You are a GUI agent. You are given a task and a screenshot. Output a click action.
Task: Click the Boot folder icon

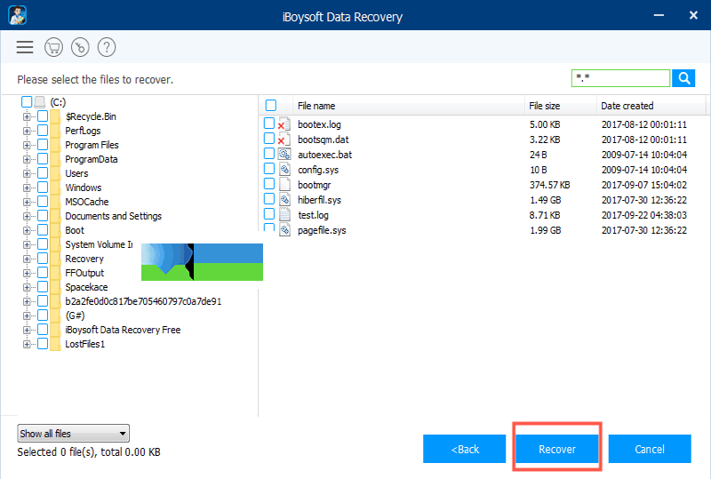coord(55,230)
